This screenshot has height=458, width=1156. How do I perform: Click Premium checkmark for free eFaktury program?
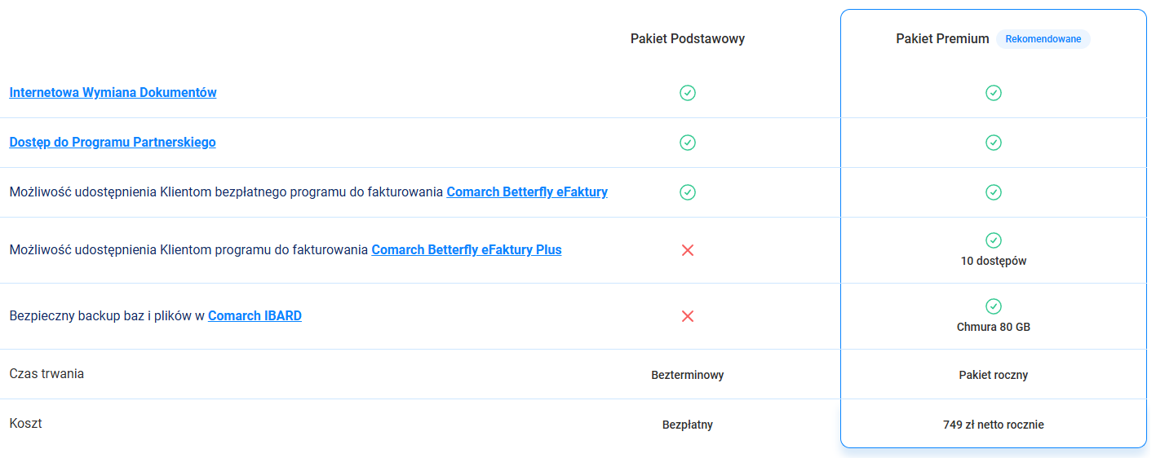[993, 192]
